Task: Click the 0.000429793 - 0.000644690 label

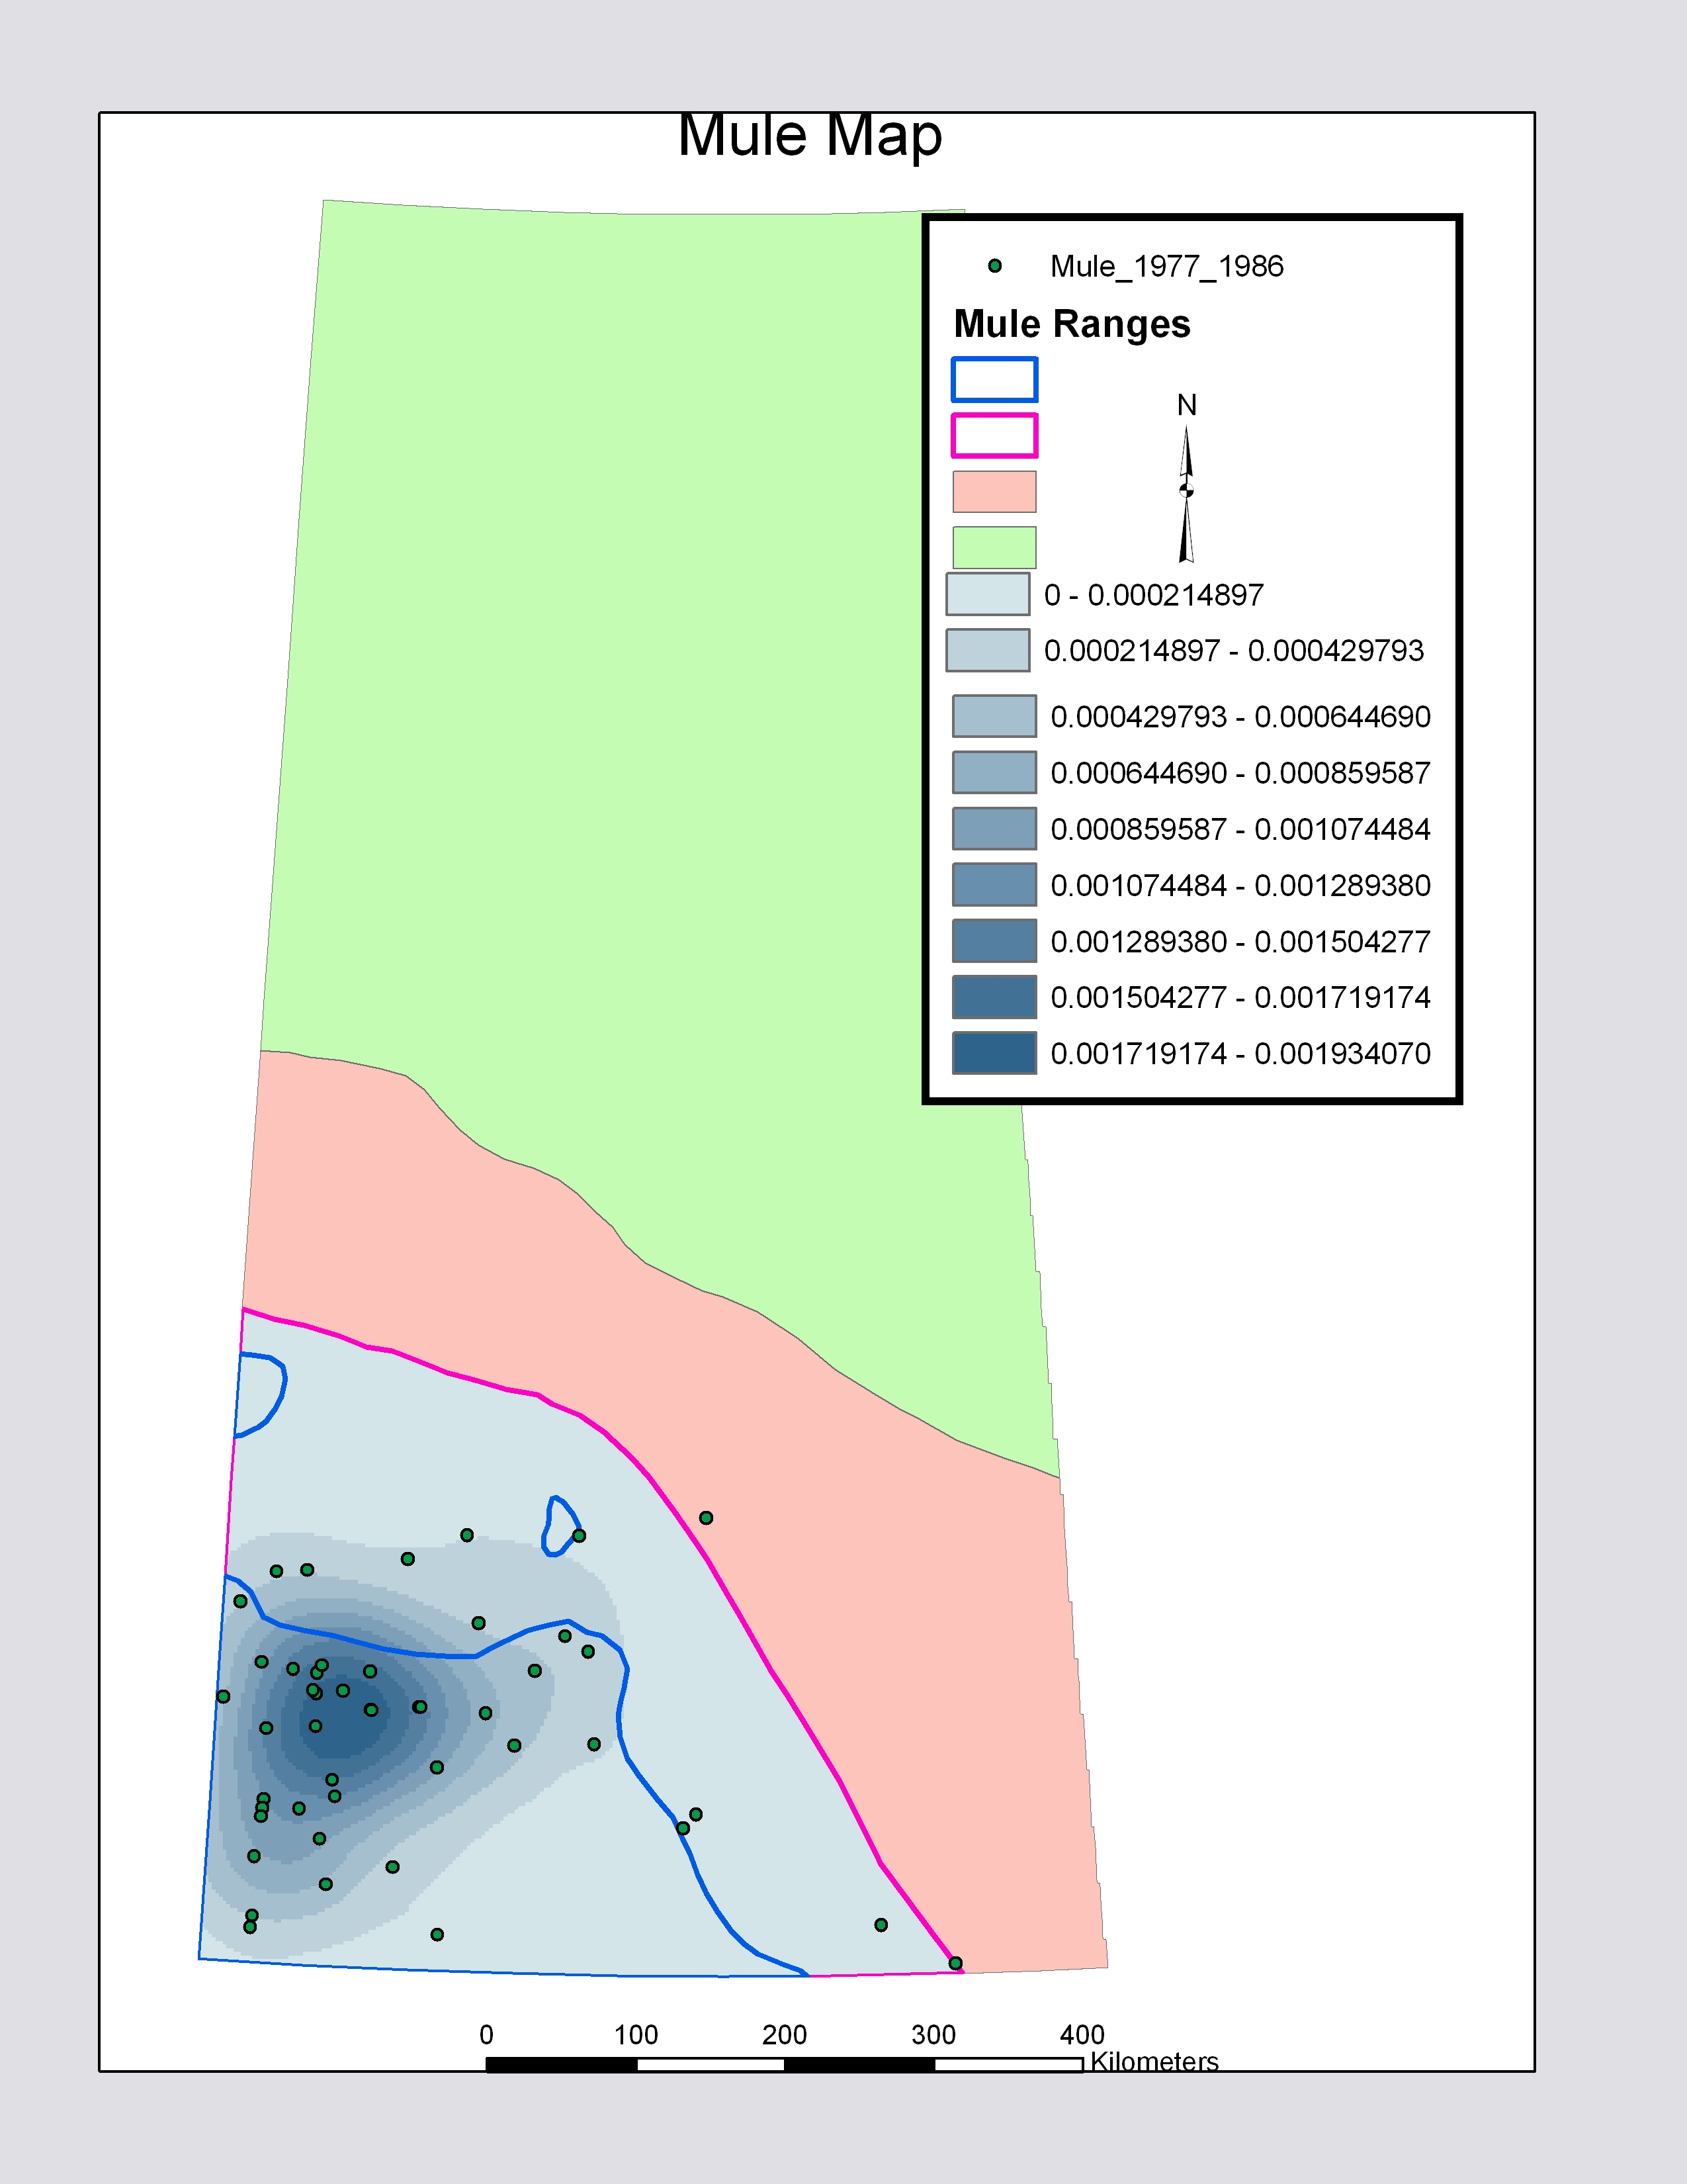Action: click(1240, 717)
